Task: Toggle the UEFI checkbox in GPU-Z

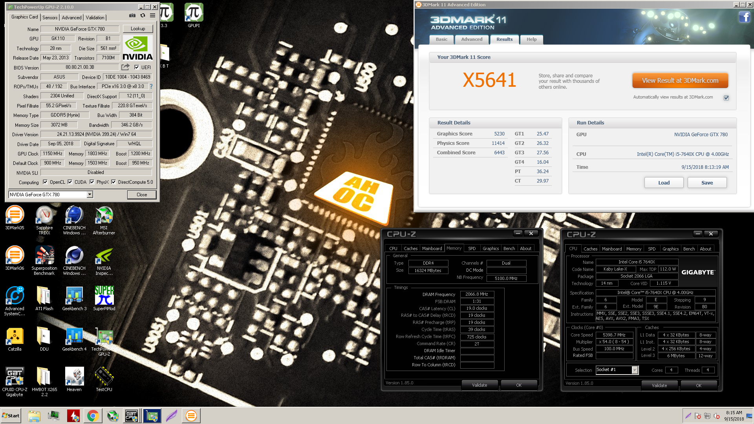Action: coord(137,67)
